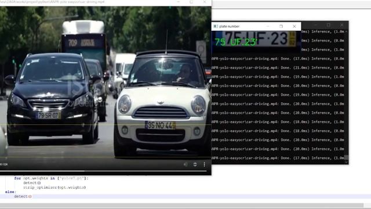This screenshot has height=209, width=371.
Task: Click the code line "strip_optimizer(opt.weights)"
Action: [54, 187]
